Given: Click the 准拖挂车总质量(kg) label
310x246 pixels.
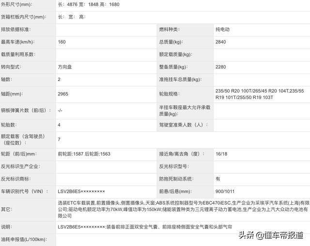Looking at the screenshot, I should [180, 79].
